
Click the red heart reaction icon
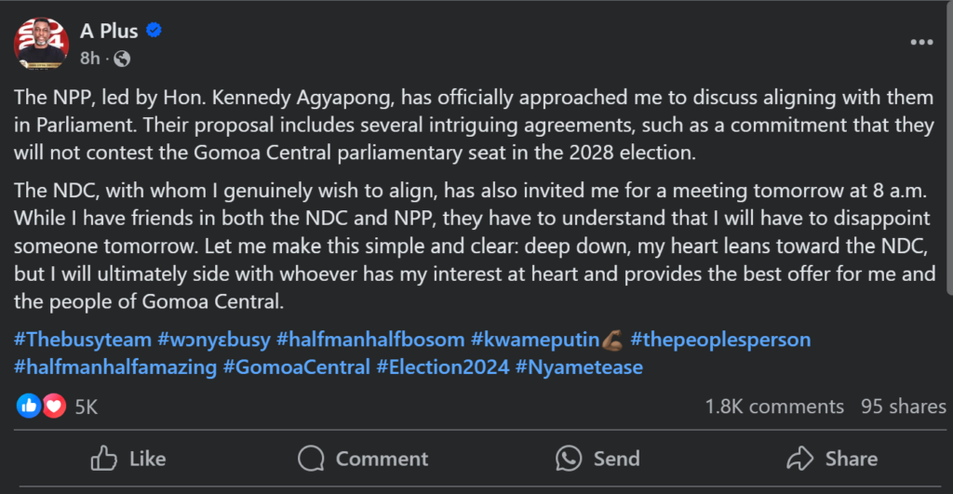(54, 406)
